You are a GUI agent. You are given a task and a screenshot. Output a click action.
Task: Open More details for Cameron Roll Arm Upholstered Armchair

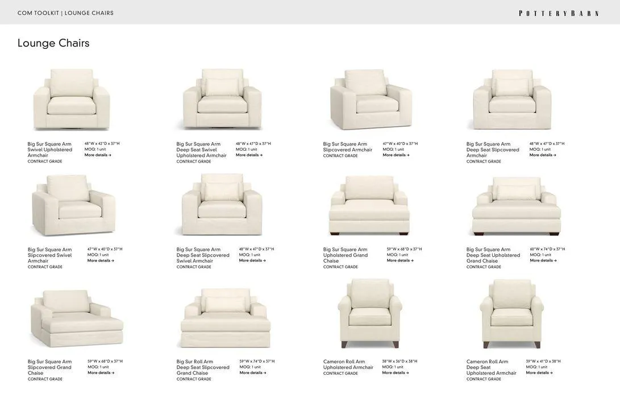[x=396, y=372]
